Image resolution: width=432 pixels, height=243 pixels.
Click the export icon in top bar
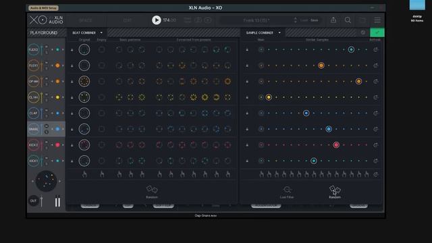(333, 20)
